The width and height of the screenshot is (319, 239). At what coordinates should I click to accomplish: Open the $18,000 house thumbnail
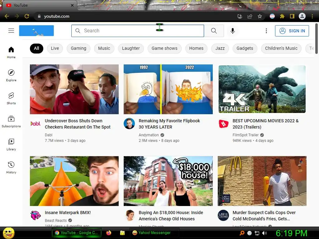168,181
